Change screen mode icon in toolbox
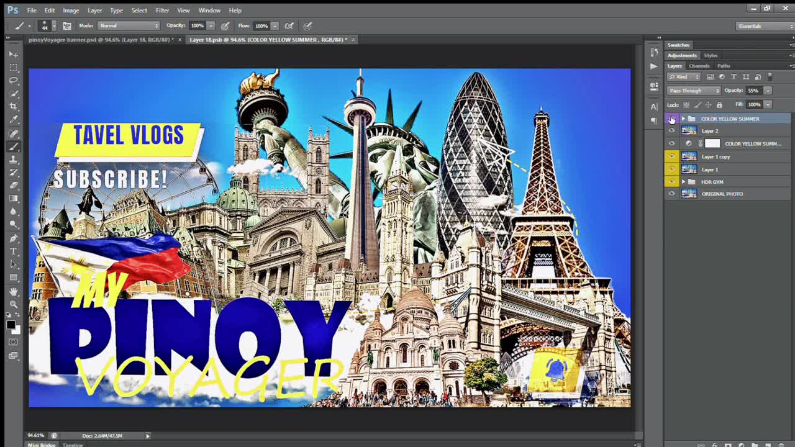 click(14, 356)
